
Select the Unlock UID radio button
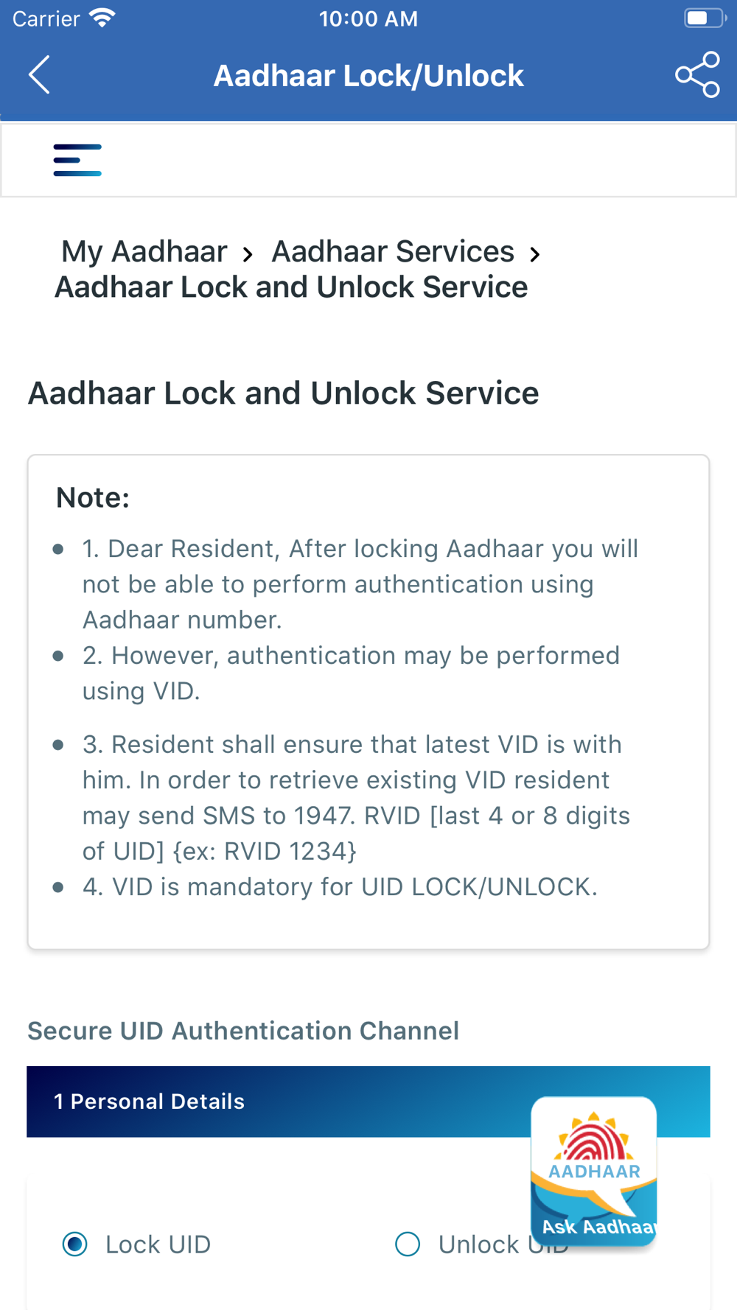point(408,1244)
